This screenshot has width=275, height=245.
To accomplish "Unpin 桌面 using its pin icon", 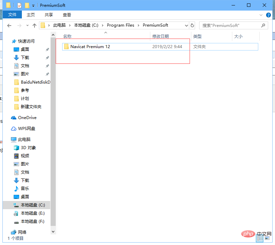I will [47, 49].
